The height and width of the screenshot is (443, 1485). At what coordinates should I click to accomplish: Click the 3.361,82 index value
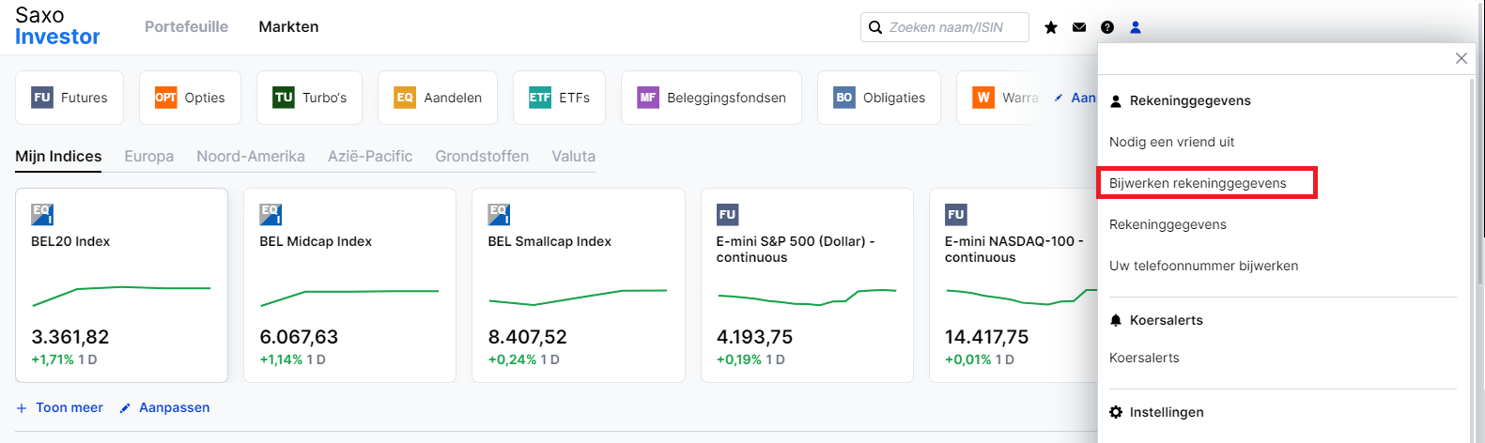pyautogui.click(x=70, y=337)
